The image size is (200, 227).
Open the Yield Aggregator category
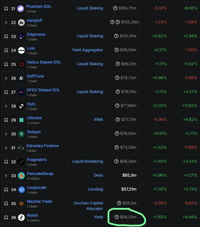(x=87, y=50)
